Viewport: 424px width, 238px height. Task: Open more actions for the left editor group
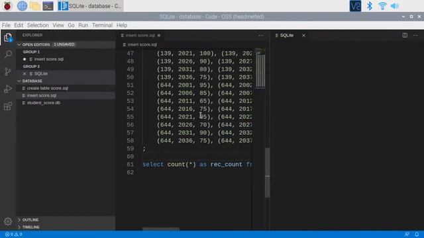[x=260, y=35]
